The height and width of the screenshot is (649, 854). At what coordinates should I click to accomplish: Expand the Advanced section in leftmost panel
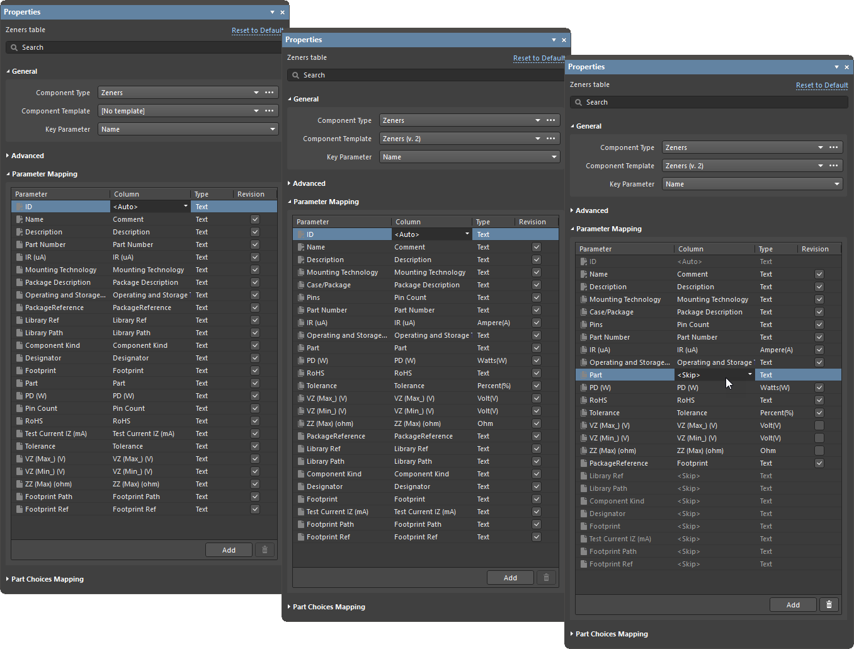pyautogui.click(x=27, y=156)
